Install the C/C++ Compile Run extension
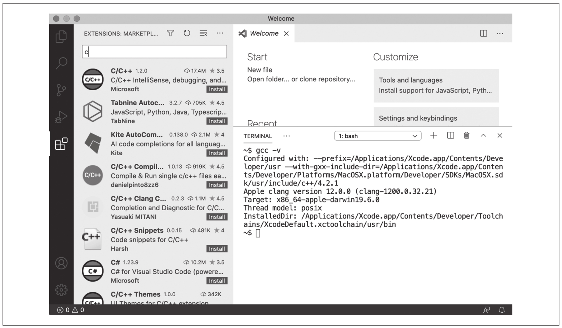562x328 pixels. (217, 185)
